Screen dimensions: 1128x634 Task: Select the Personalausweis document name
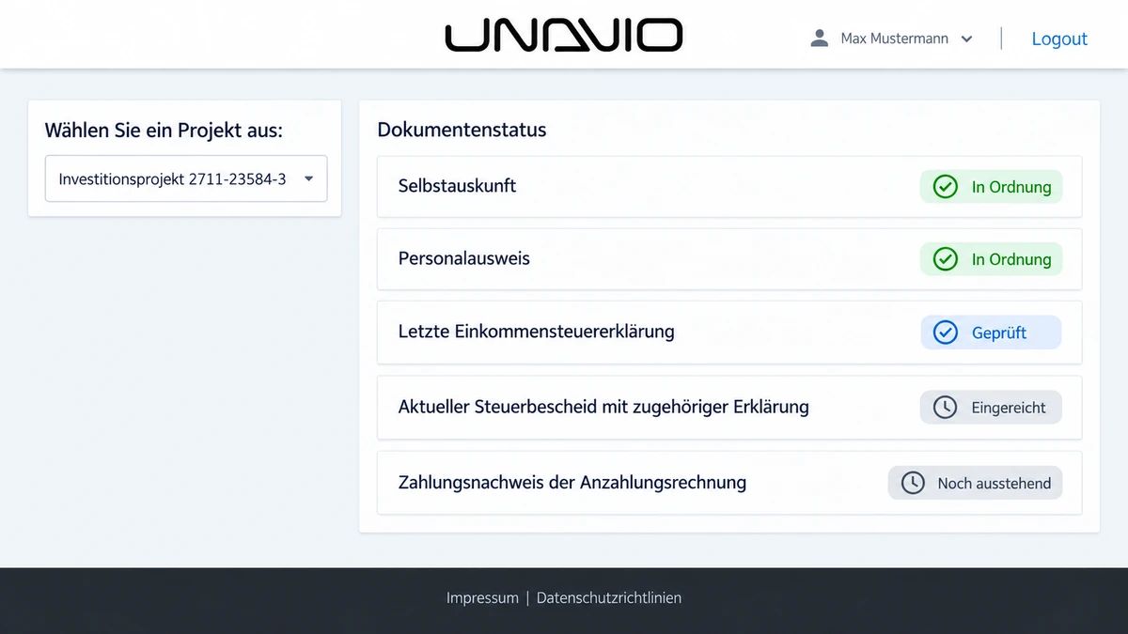(463, 258)
